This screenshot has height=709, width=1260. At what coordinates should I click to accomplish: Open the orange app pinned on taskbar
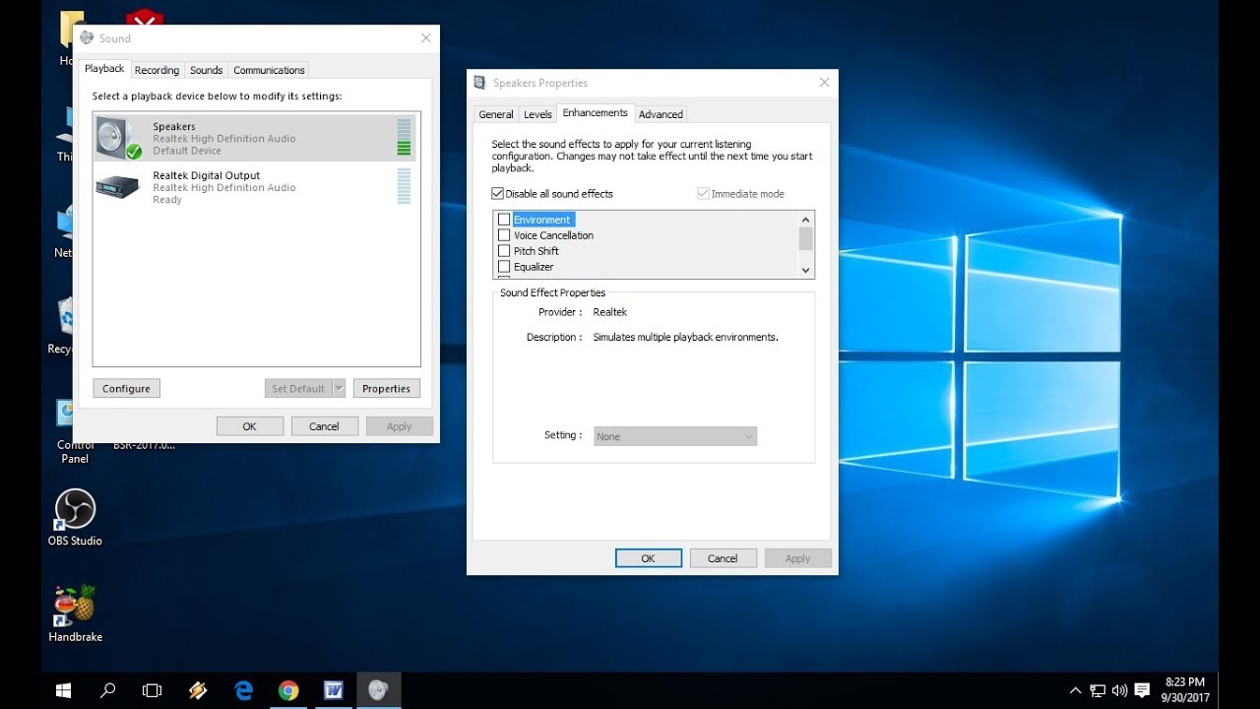point(198,690)
